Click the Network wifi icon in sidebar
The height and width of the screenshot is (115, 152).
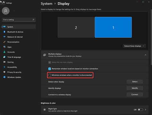(x=4, y=37)
